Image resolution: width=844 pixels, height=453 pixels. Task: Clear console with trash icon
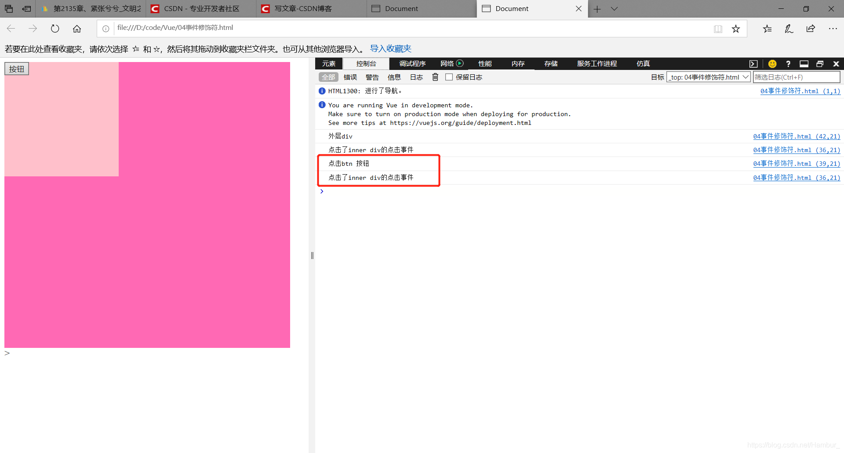click(435, 77)
